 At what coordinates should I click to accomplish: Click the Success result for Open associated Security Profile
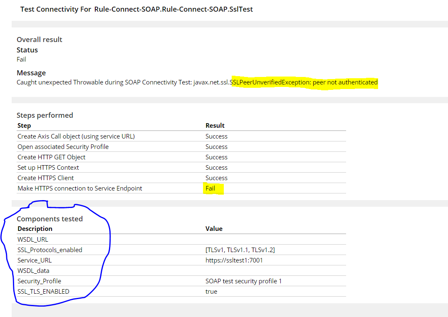pos(217,146)
